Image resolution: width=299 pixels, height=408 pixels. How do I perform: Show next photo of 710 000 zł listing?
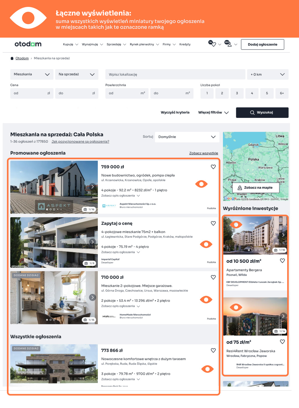click(x=92, y=297)
